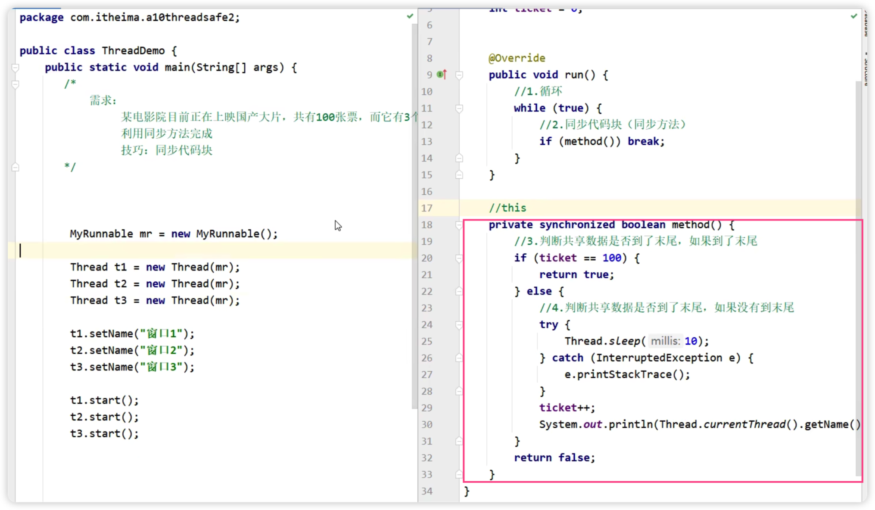Click the green inspection checkmark in the right editor
This screenshot has height=510, width=875.
854,16
